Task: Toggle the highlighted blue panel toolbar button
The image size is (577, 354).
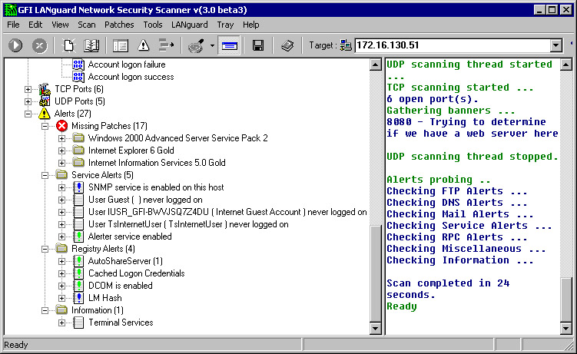Action: pyautogui.click(x=229, y=45)
